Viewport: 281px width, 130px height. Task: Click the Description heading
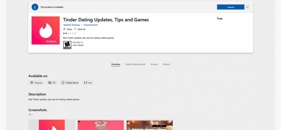37,94
